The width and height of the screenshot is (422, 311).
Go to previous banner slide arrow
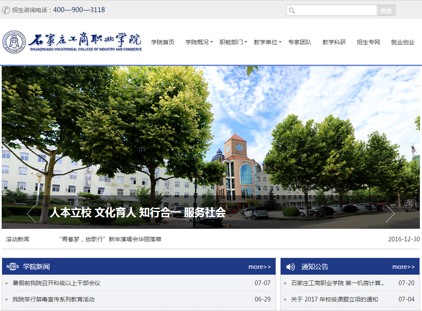tap(31, 213)
